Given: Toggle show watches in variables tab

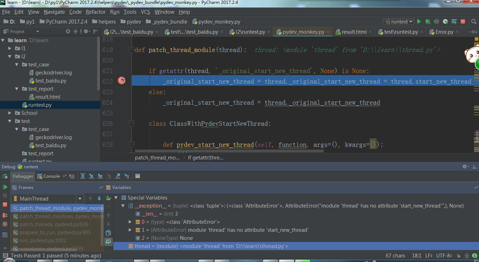Looking at the screenshot, I should [x=108, y=242].
